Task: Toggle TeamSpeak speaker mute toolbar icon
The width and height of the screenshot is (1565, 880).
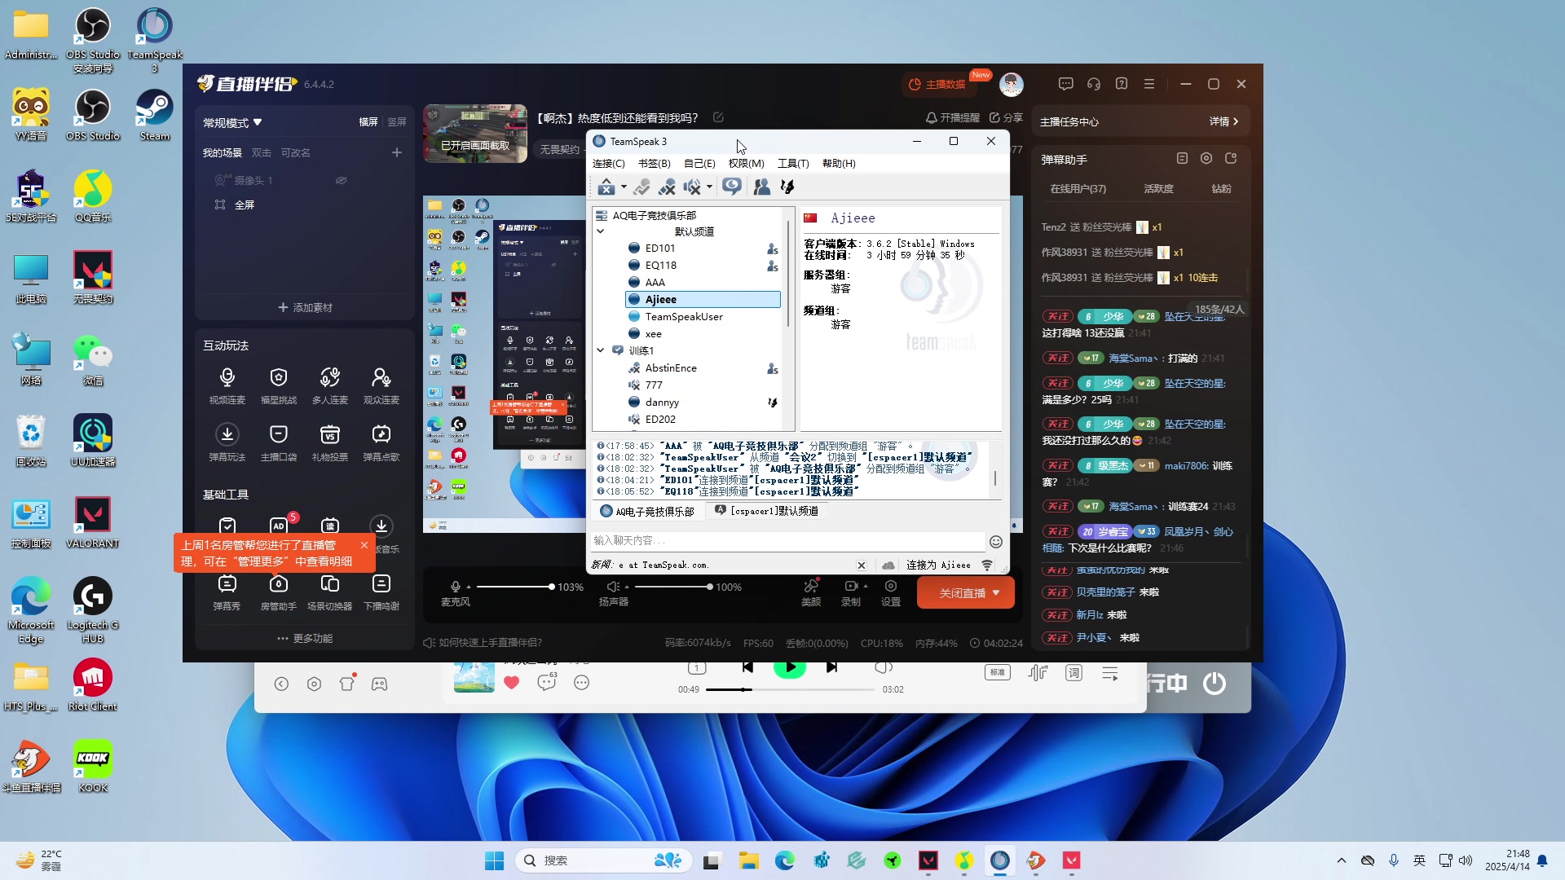Action: (x=692, y=187)
